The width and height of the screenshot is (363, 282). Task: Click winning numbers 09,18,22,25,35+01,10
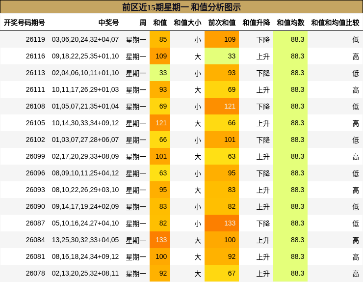(x=85, y=56)
